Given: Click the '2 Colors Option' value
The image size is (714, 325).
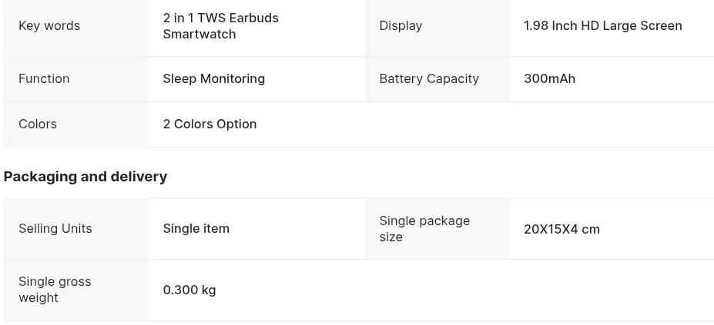Looking at the screenshot, I should pos(210,124).
